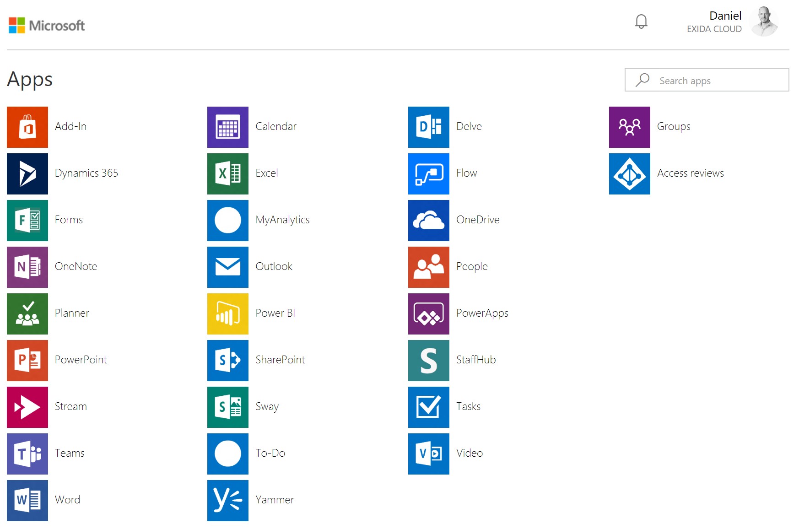Screen dimensions: 799x529
Task: Open the Planner app icon
Action: (x=27, y=314)
